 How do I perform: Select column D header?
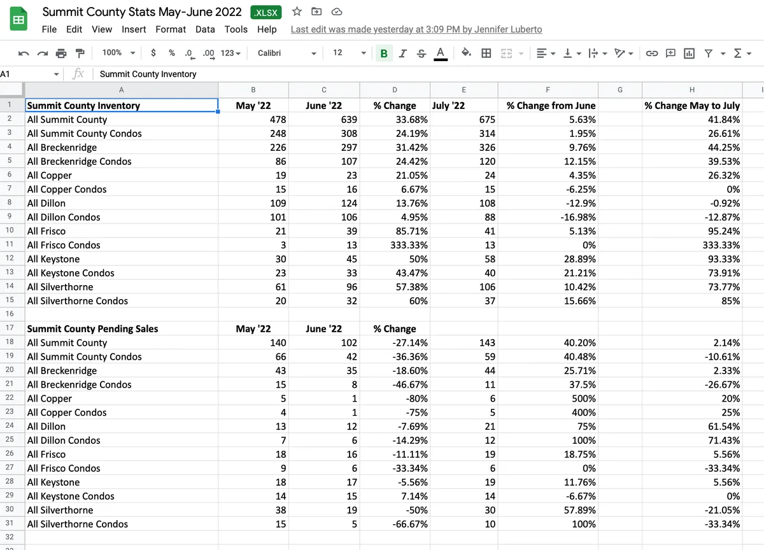tap(395, 90)
